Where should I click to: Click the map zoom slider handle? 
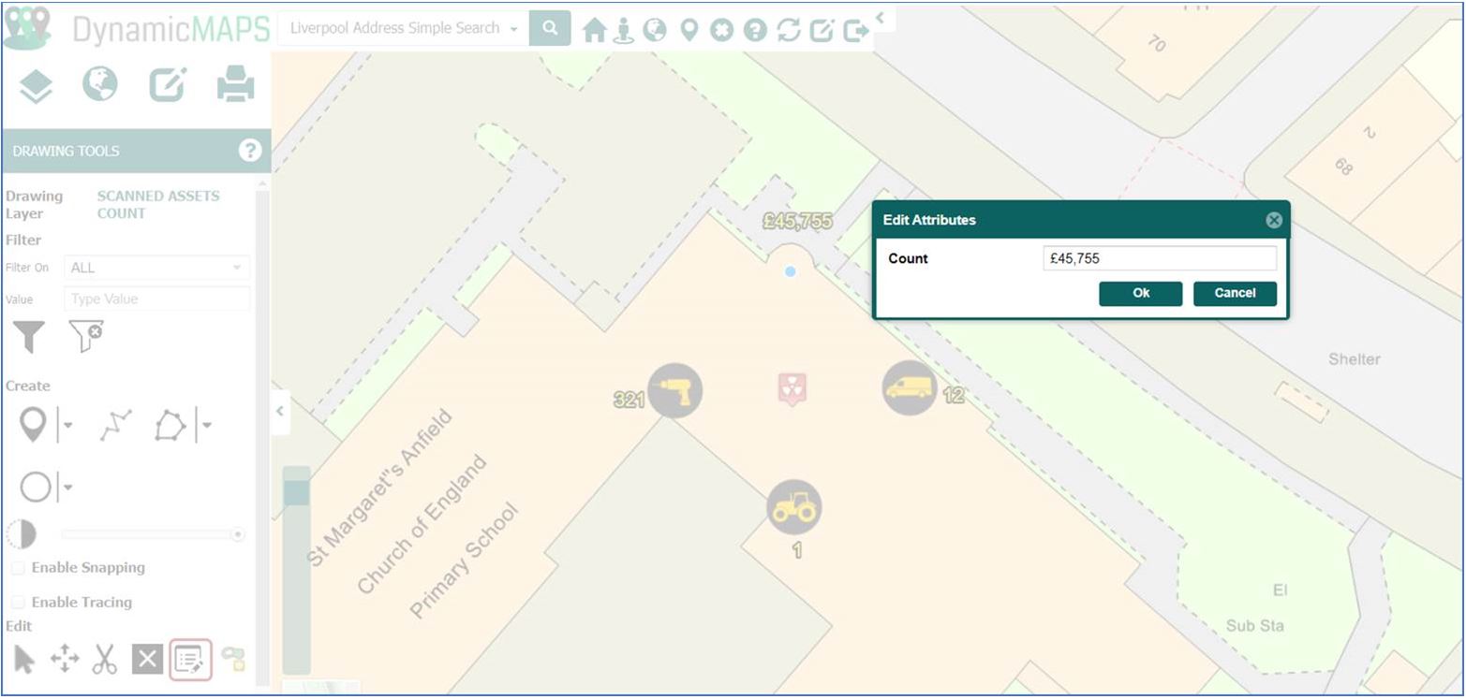(x=297, y=492)
